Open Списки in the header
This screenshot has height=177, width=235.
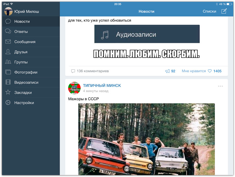pyautogui.click(x=209, y=11)
